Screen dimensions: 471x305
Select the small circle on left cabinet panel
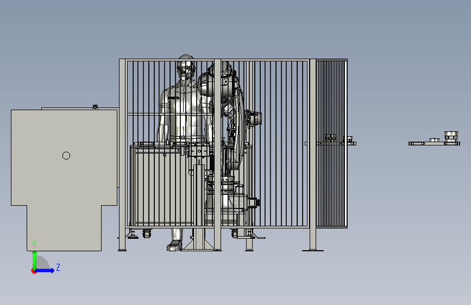(x=66, y=156)
